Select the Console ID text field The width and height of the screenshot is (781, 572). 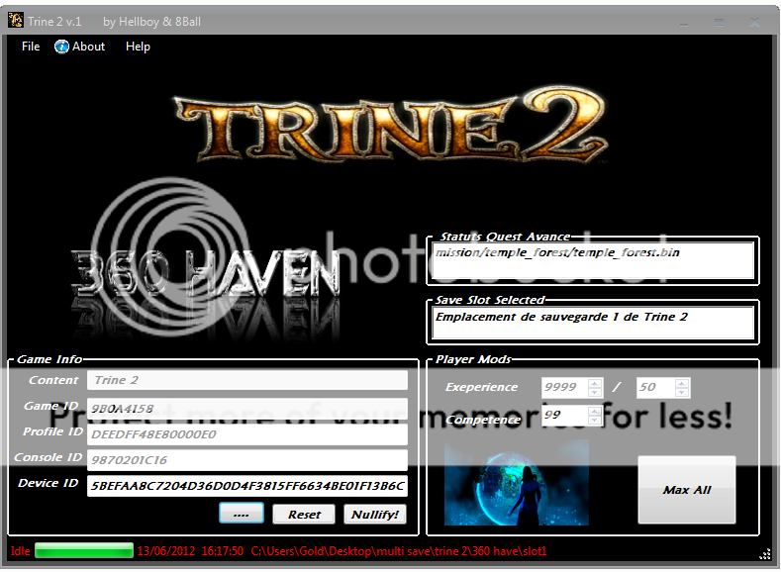point(247,460)
